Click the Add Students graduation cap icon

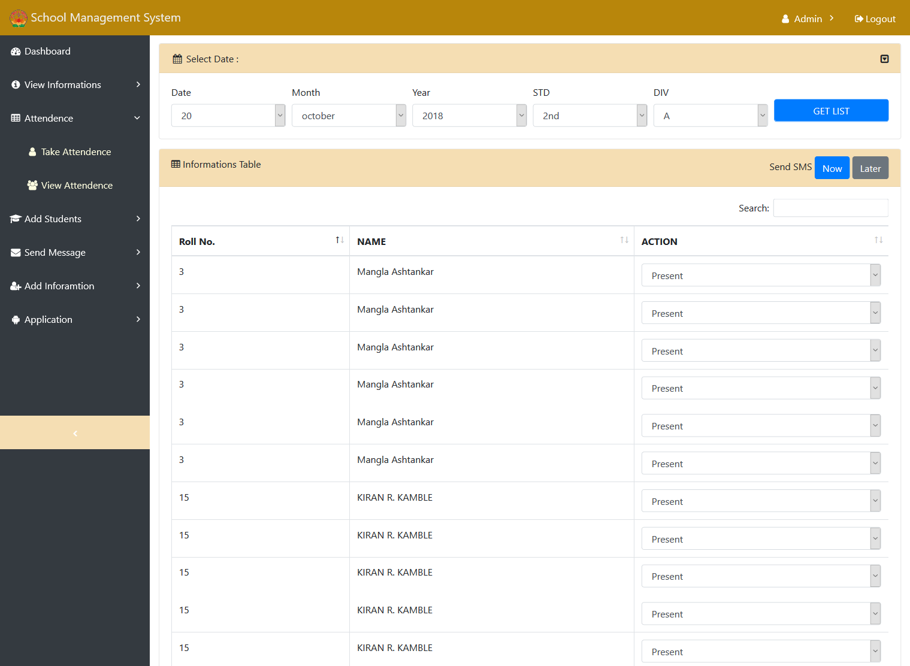[16, 219]
